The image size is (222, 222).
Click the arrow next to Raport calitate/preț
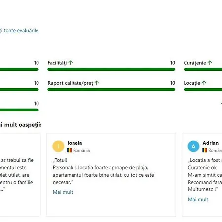(x=97, y=83)
